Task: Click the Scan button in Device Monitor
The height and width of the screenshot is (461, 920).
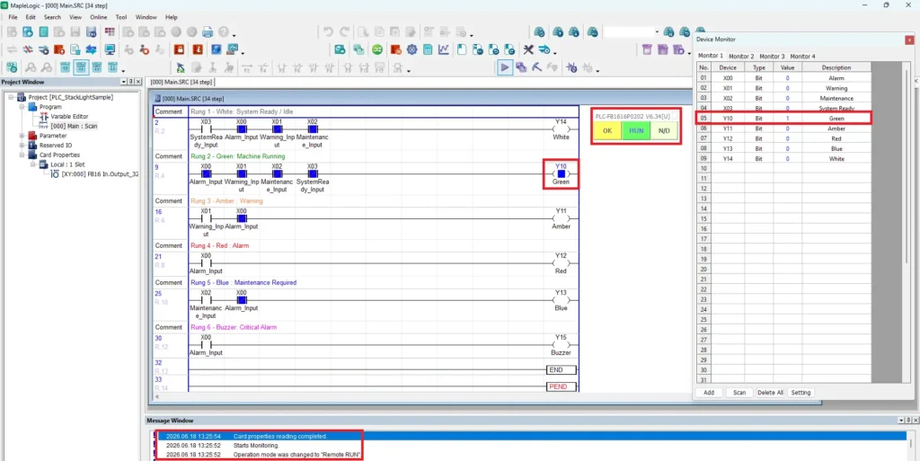Action: [x=739, y=393]
